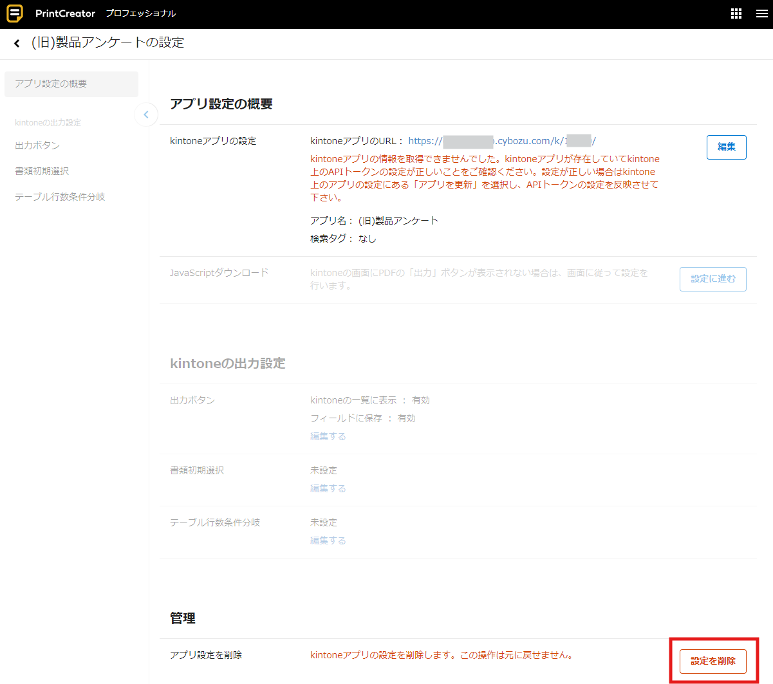This screenshot has height=684, width=773.
Task: Click the アプリ設定の概要 section heading
Action: [x=221, y=104]
